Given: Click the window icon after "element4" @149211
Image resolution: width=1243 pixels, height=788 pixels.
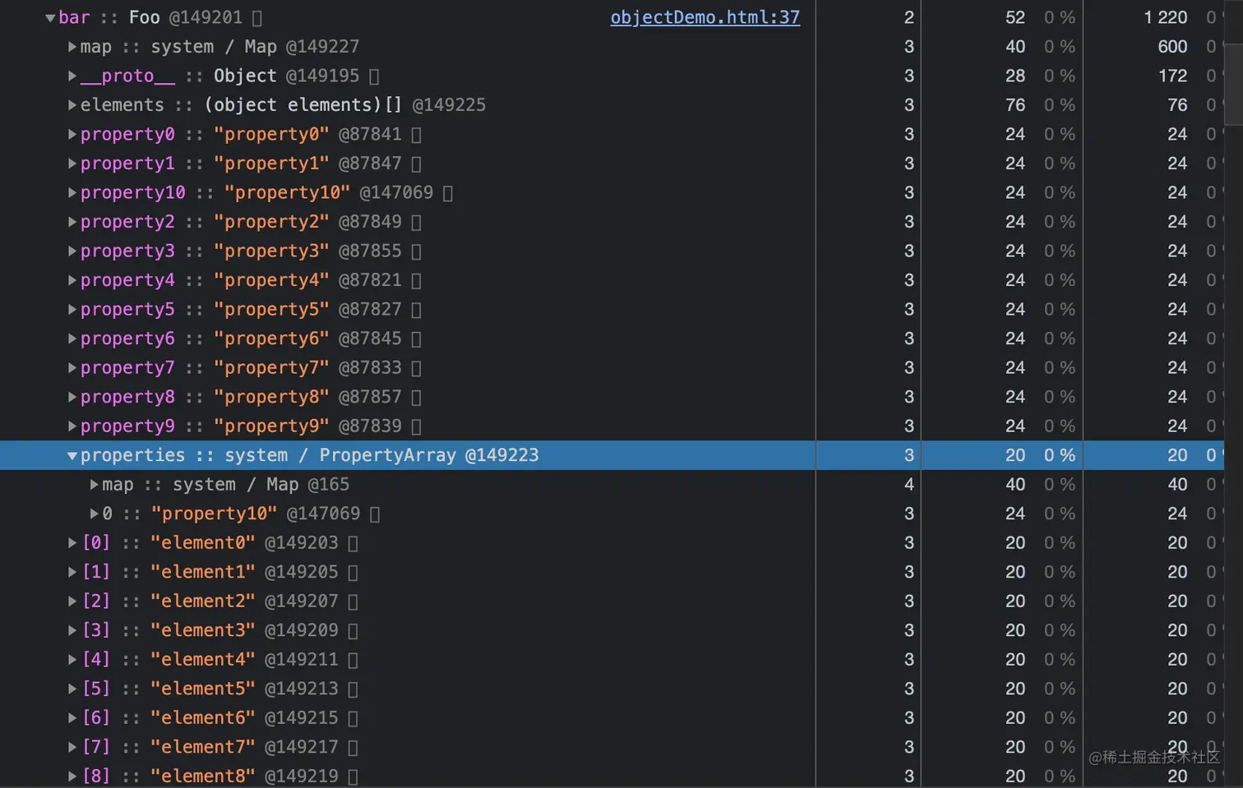Looking at the screenshot, I should pos(353,660).
